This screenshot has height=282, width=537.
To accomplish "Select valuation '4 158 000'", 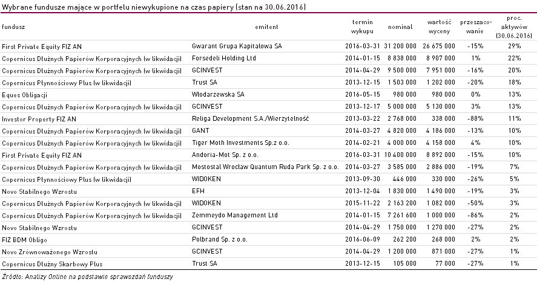I will point(441,143).
